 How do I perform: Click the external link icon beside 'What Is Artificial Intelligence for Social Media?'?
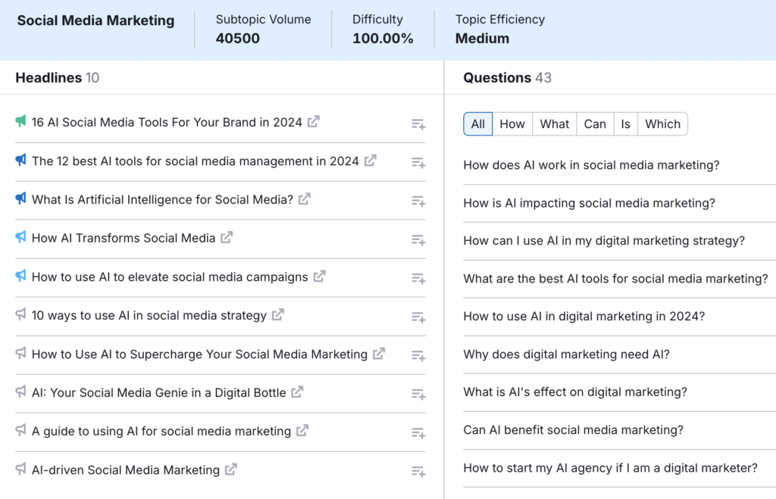pyautogui.click(x=305, y=198)
